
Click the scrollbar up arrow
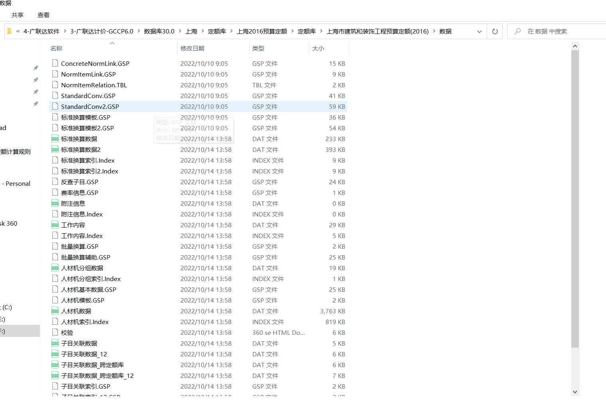click(x=575, y=46)
